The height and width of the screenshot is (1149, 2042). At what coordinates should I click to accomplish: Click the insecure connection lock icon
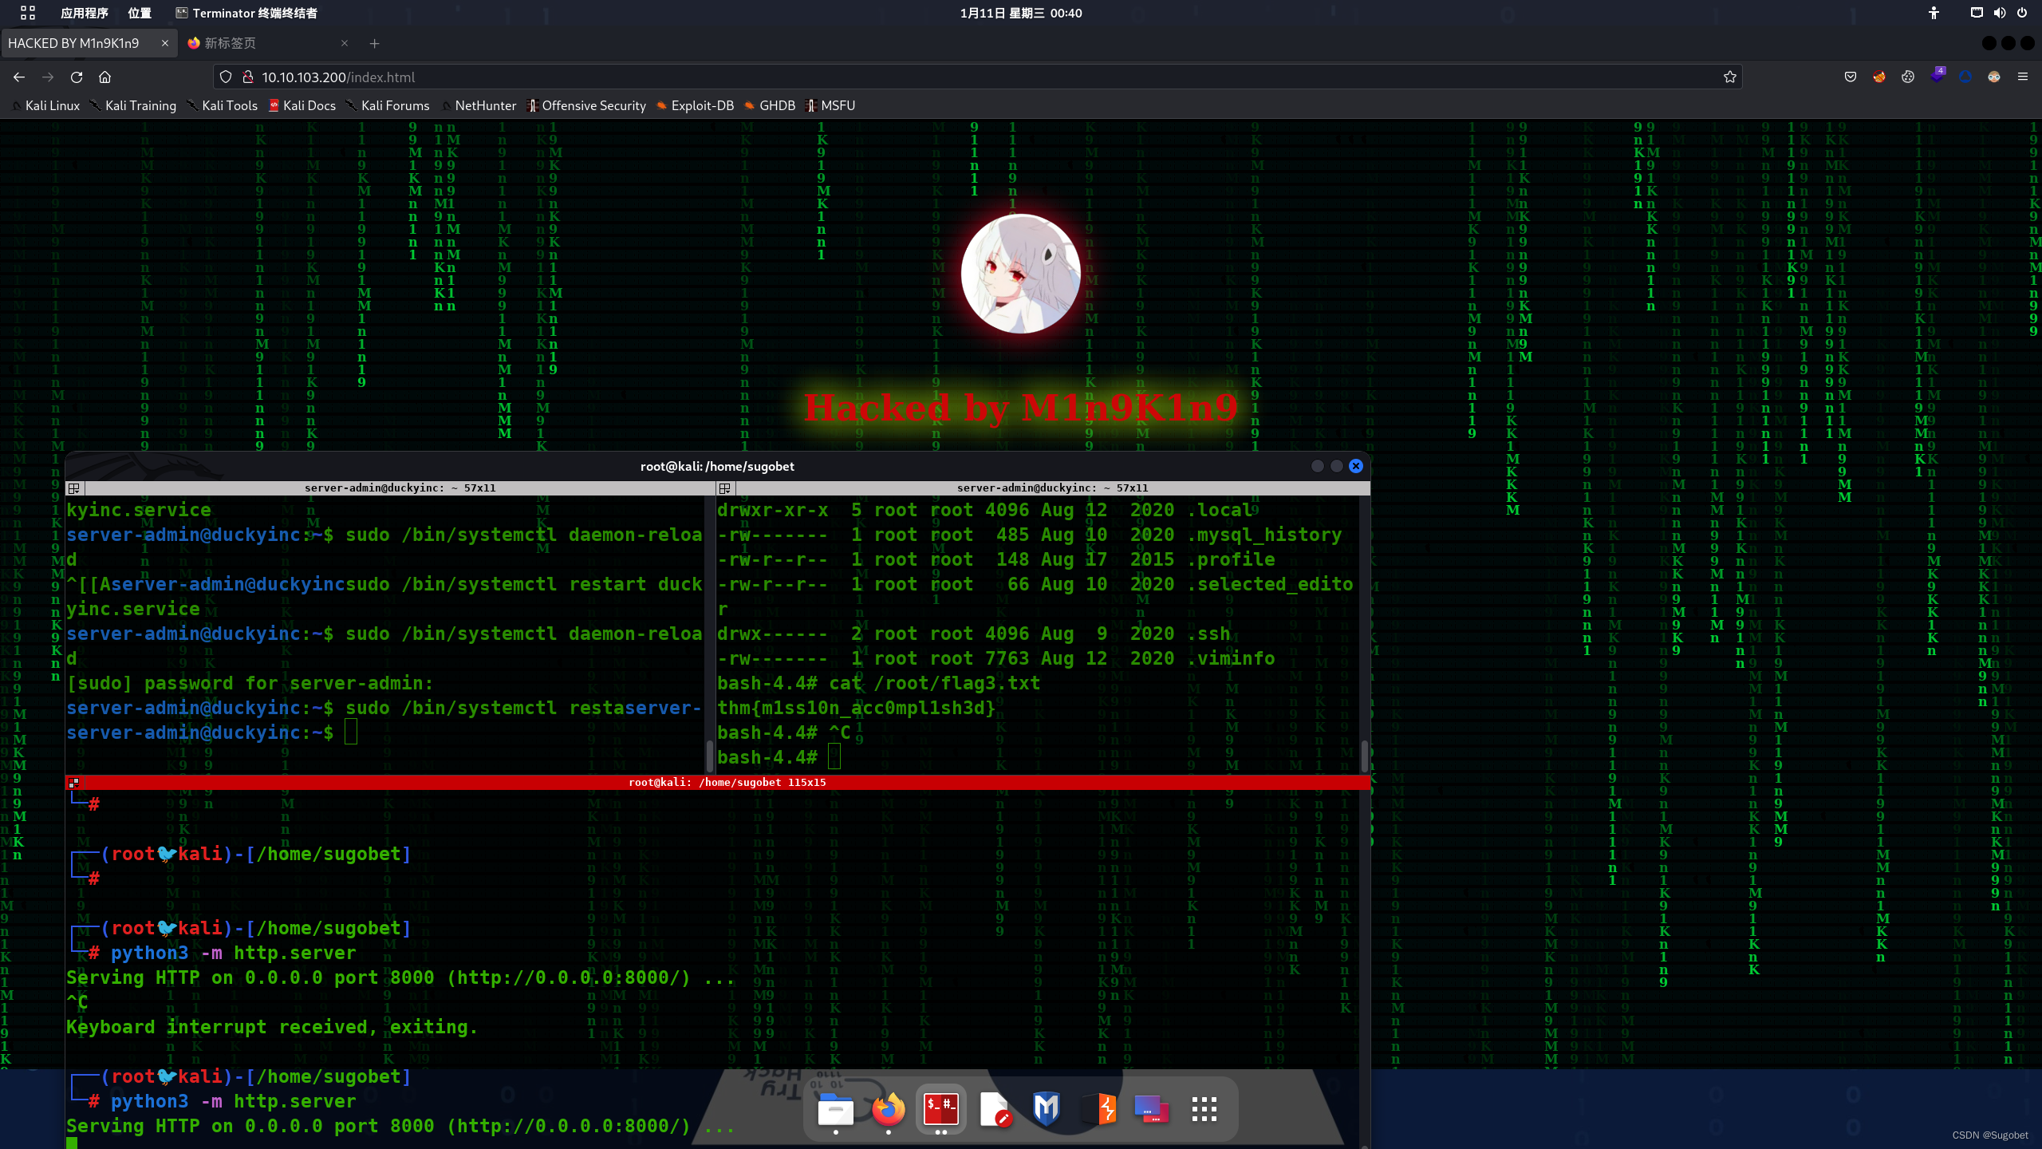248,77
